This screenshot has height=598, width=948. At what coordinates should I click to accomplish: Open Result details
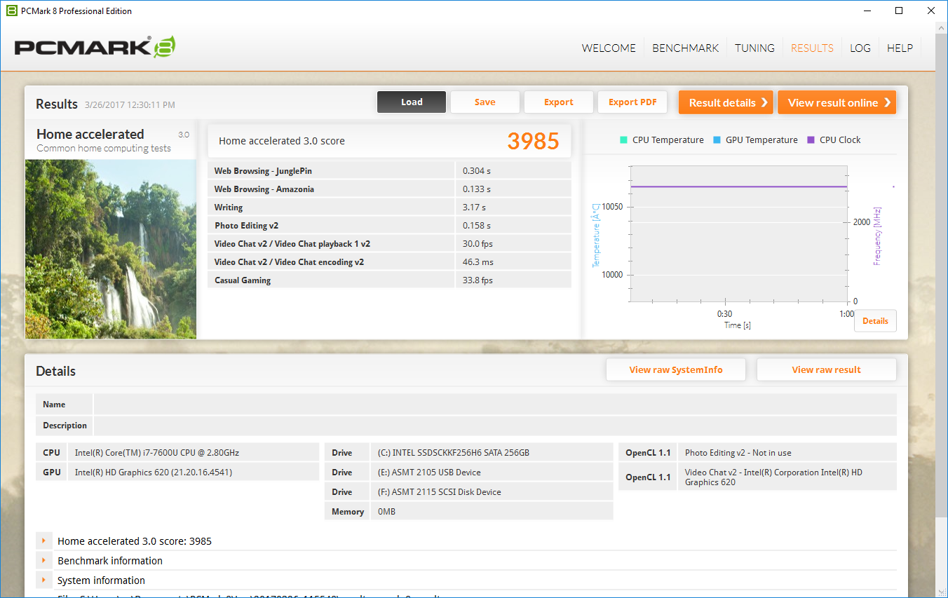coord(725,102)
